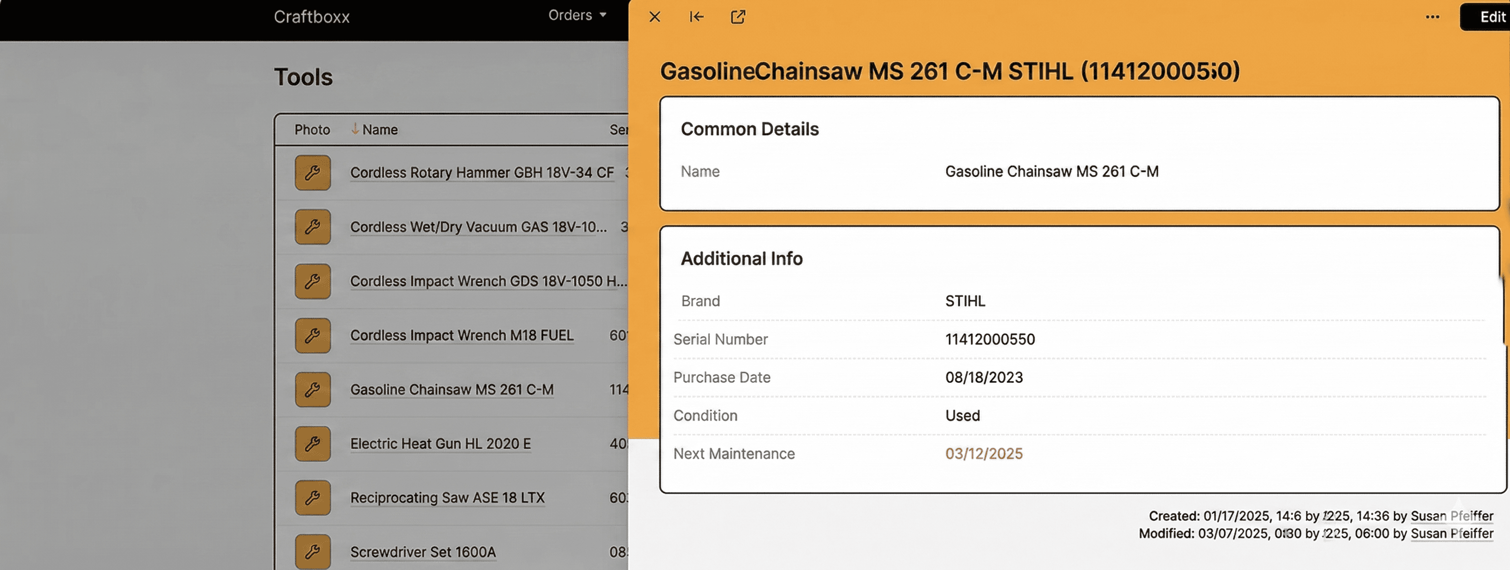Click wrench icon for Cordless Wet/Dry Vacuum
The width and height of the screenshot is (1510, 570).
pyautogui.click(x=312, y=227)
